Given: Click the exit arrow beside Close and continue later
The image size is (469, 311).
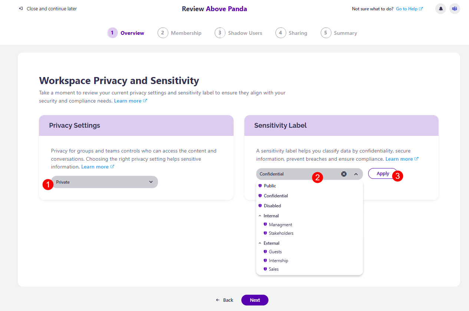Looking at the screenshot, I should 21,9.
